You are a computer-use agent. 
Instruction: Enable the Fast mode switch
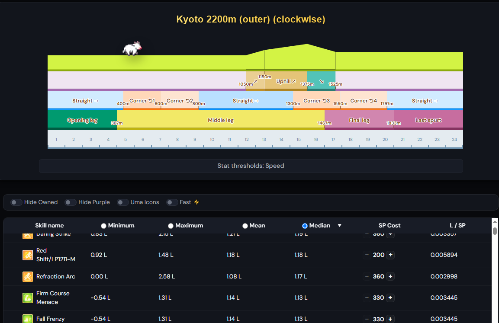pos(172,202)
